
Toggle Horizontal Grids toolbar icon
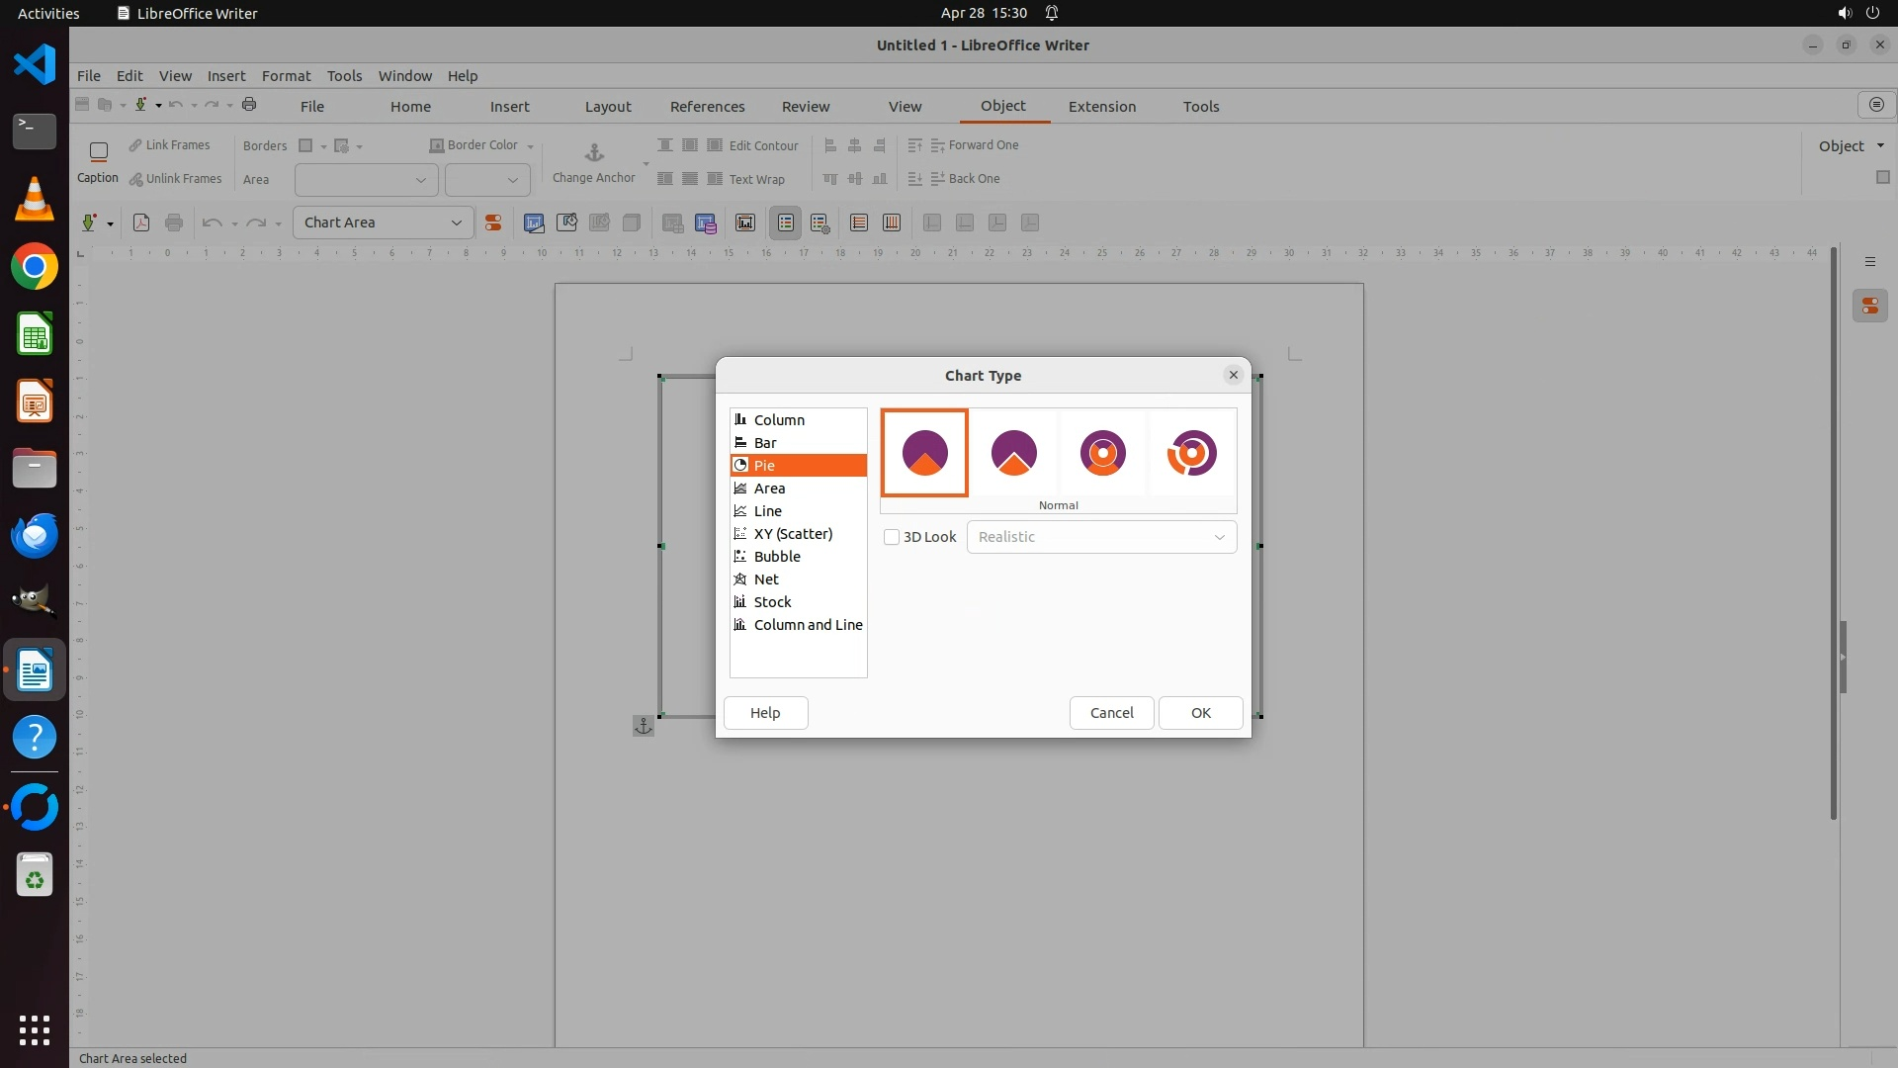tap(859, 222)
